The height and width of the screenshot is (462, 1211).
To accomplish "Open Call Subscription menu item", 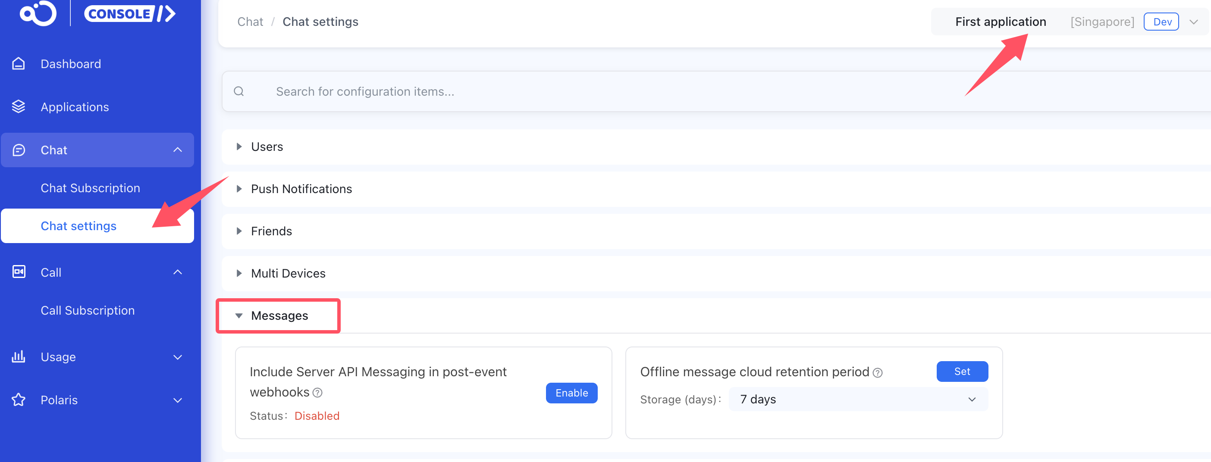I will point(88,310).
